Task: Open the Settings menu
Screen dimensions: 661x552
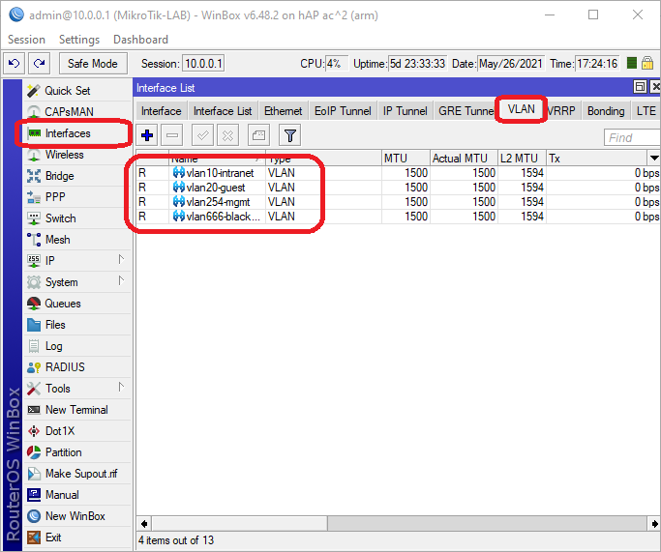Action: (x=79, y=40)
